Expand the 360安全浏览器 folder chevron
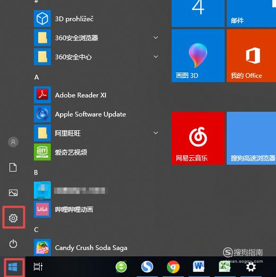Image resolution: width=276 pixels, height=277 pixels. [156, 38]
